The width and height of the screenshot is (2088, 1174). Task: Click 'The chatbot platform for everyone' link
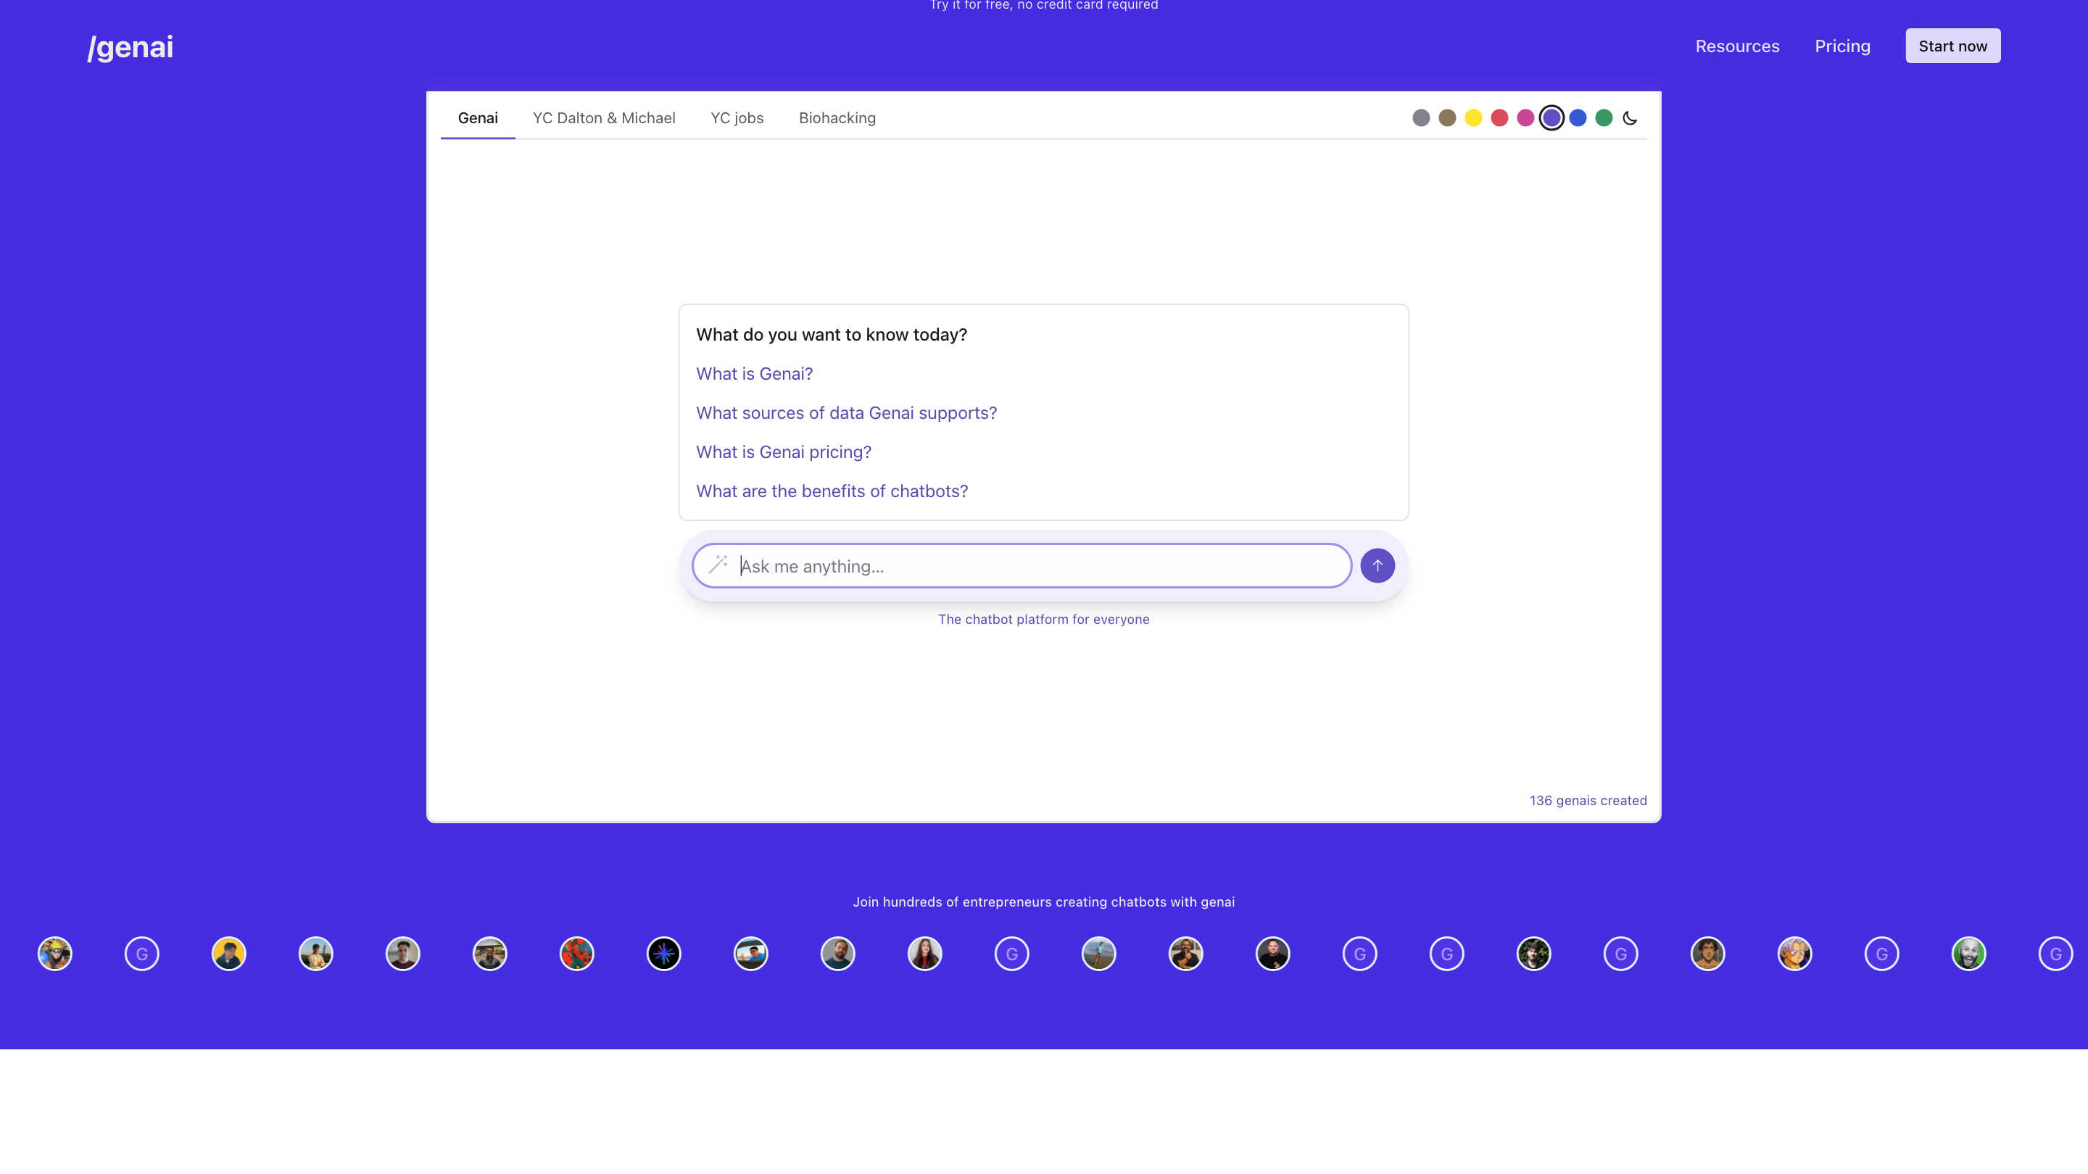[1043, 619]
